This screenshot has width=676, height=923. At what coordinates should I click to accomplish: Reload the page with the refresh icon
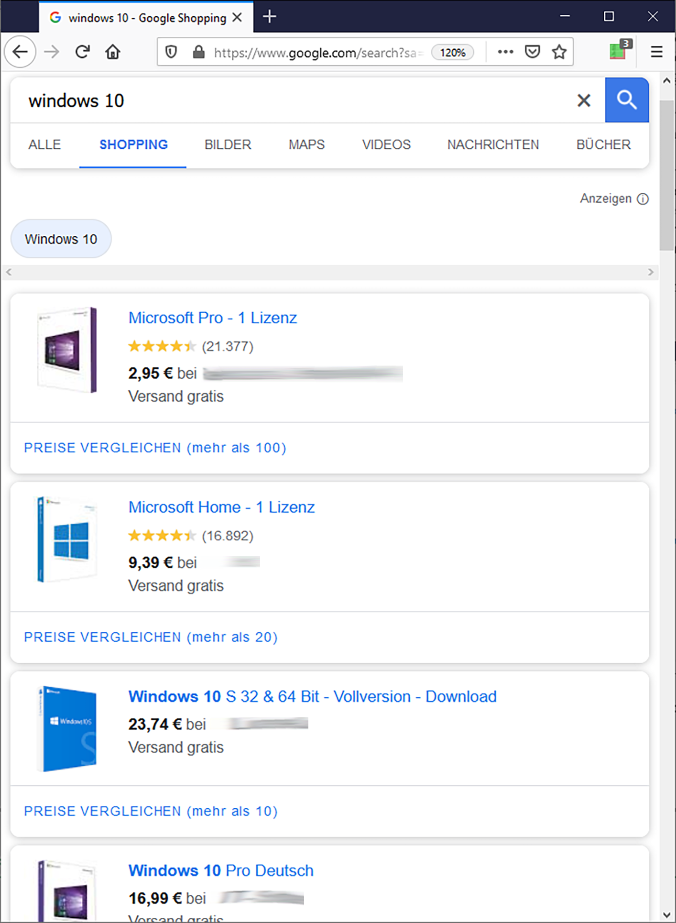click(x=83, y=52)
